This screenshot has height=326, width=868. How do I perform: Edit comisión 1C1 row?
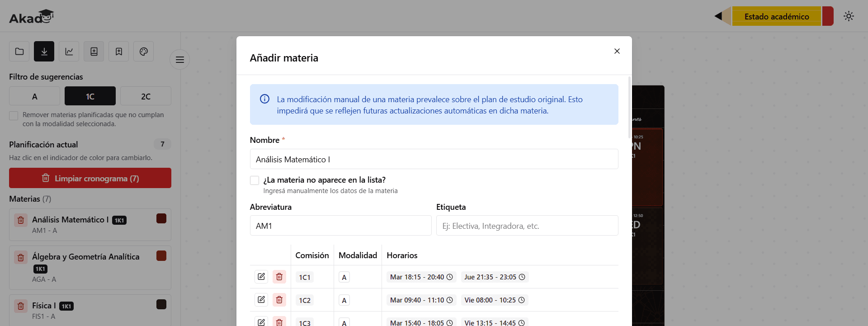click(x=261, y=277)
